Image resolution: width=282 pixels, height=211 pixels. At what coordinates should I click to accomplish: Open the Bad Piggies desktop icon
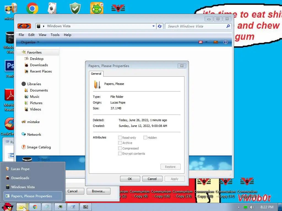pos(97,8)
